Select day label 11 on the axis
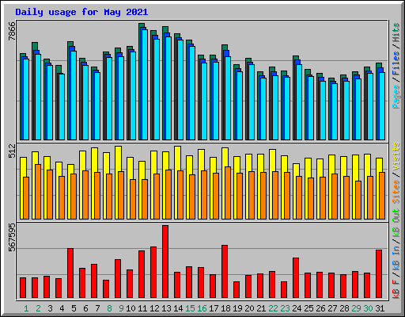405x317 pixels. pos(142,308)
